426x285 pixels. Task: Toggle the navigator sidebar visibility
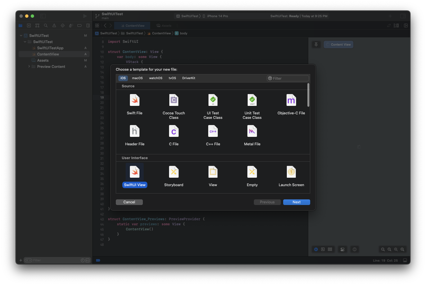tap(43, 16)
